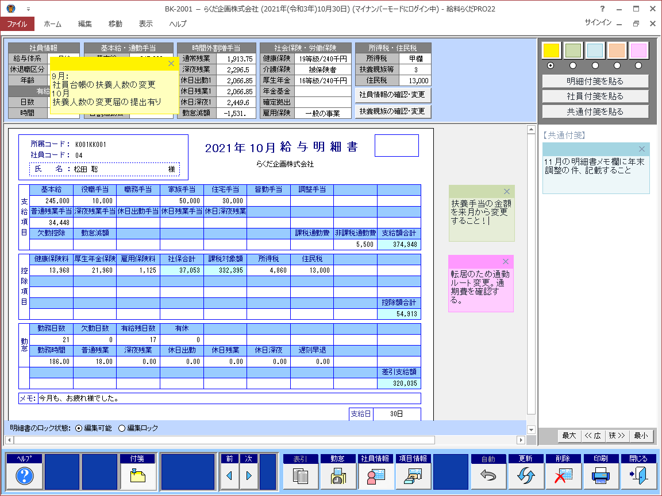Go to previous payslip arrow
The height and width of the screenshot is (496, 662).
229,476
